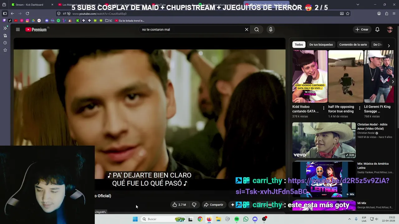The image size is (399, 224).
Task: Open Google Chrome from the taskbar
Action: (x=200, y=219)
